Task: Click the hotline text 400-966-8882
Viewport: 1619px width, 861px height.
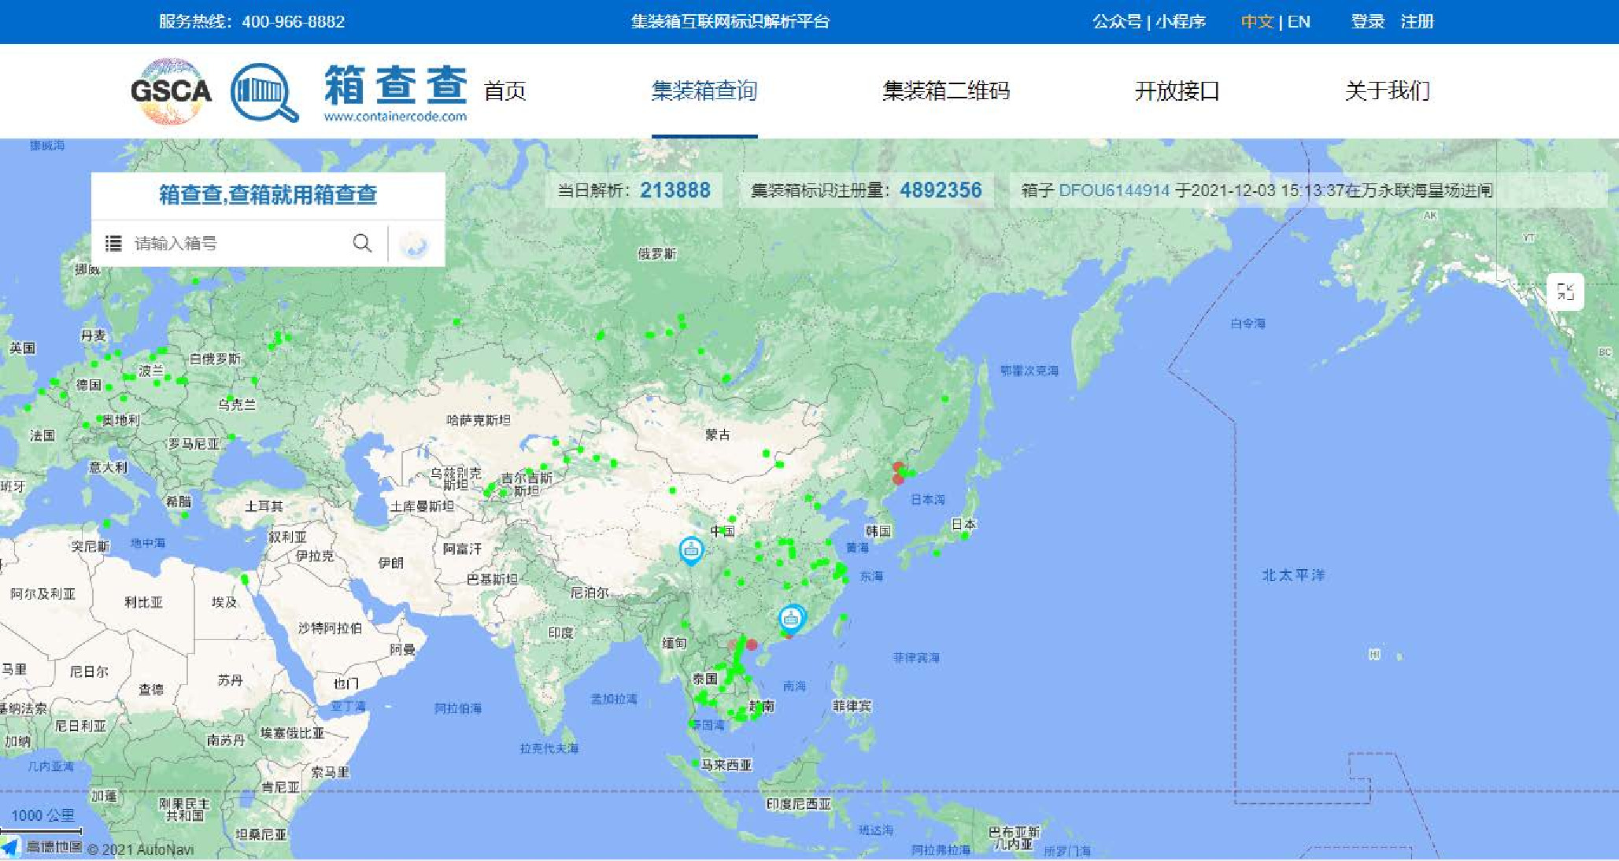Action: [294, 22]
